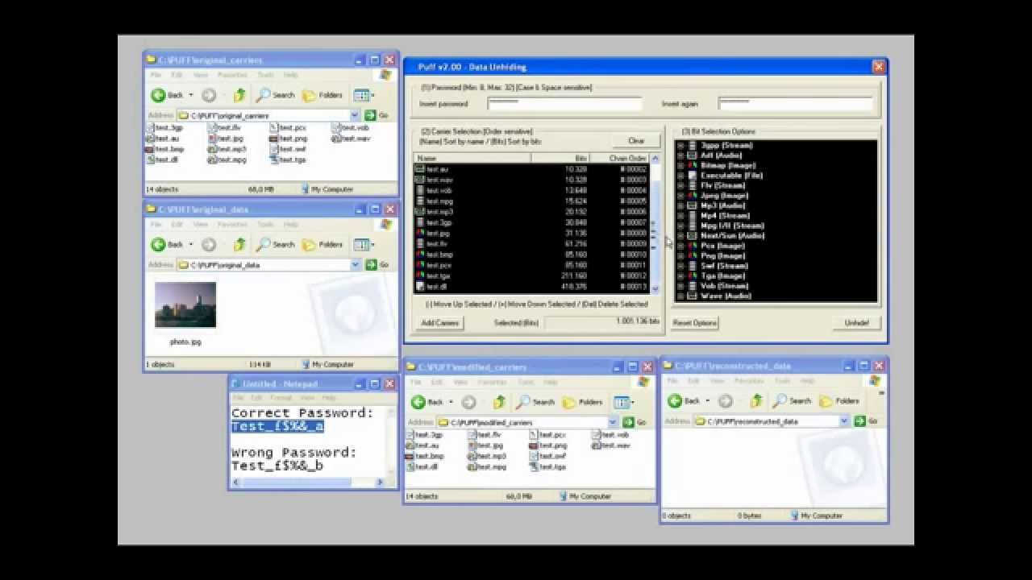This screenshot has width=1032, height=580.
Task: Select test.mp3 in original_carriers window
Action: point(227,149)
